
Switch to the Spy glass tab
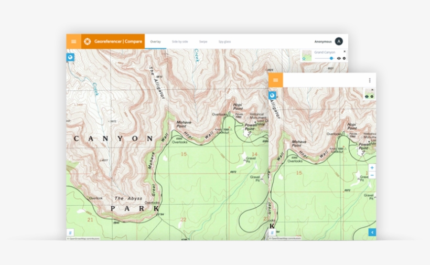pos(224,41)
